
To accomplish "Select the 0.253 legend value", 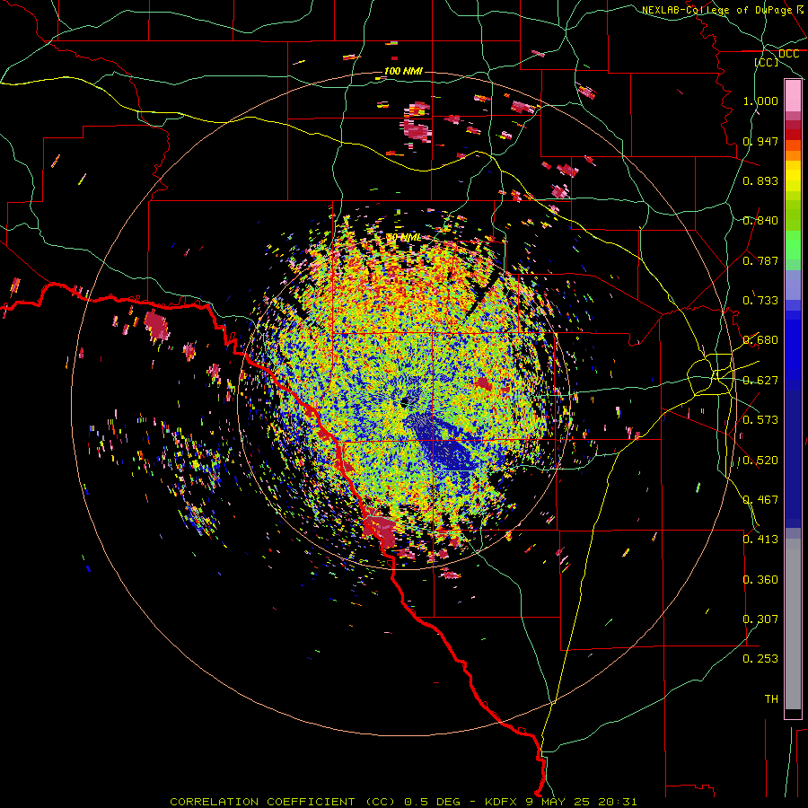I will [760, 659].
